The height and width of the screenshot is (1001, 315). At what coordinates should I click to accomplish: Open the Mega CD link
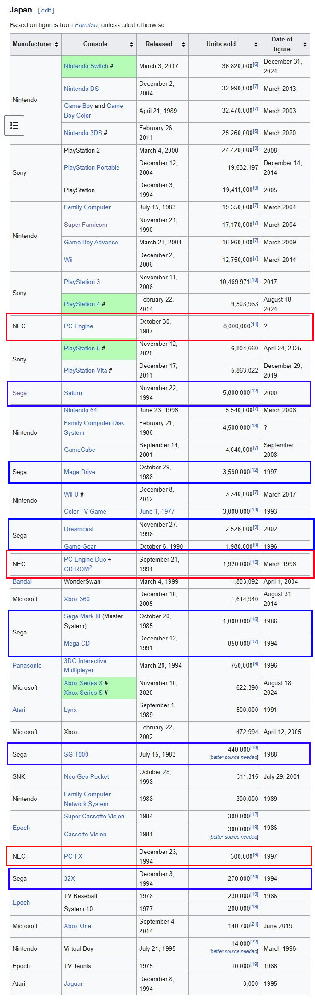[77, 643]
